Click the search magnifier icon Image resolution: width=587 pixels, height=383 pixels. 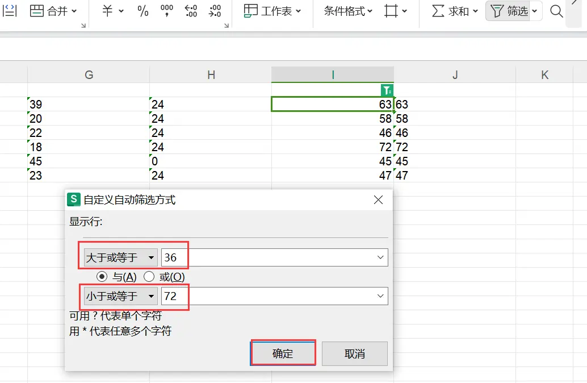(557, 11)
